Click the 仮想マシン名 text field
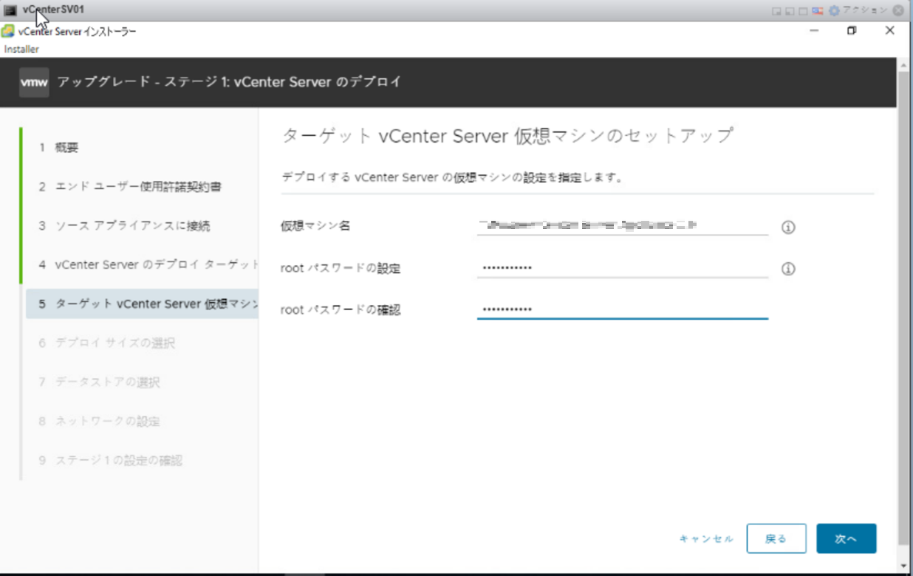The width and height of the screenshot is (913, 576). coord(622,225)
